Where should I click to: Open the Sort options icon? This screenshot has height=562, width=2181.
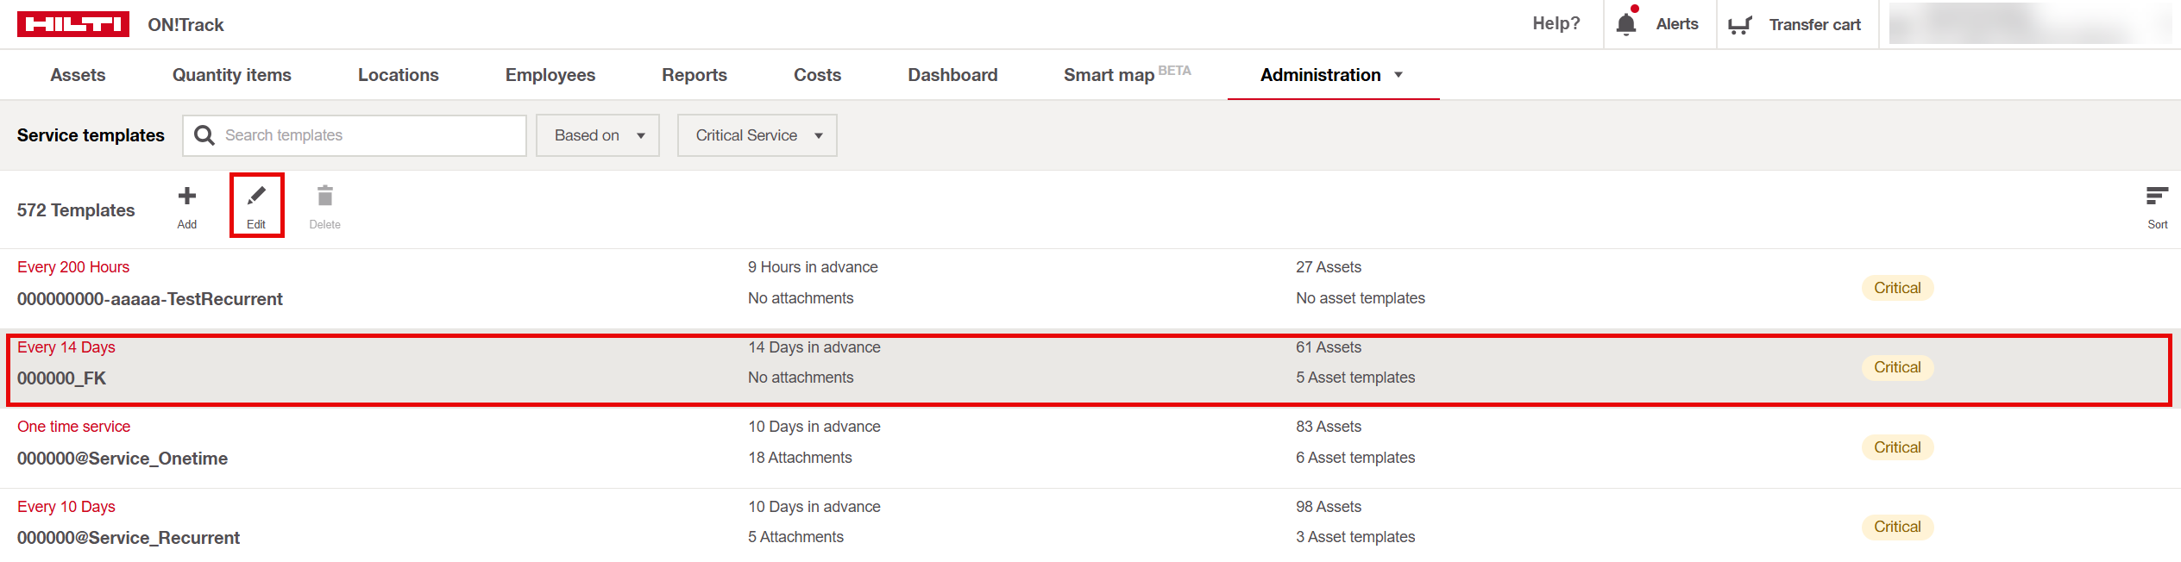(x=2156, y=205)
